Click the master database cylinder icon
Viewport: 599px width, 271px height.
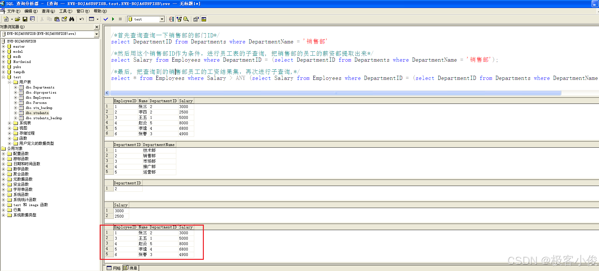(10, 46)
